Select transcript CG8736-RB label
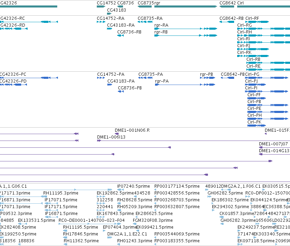This screenshot has height=246, width=290. 129,32
